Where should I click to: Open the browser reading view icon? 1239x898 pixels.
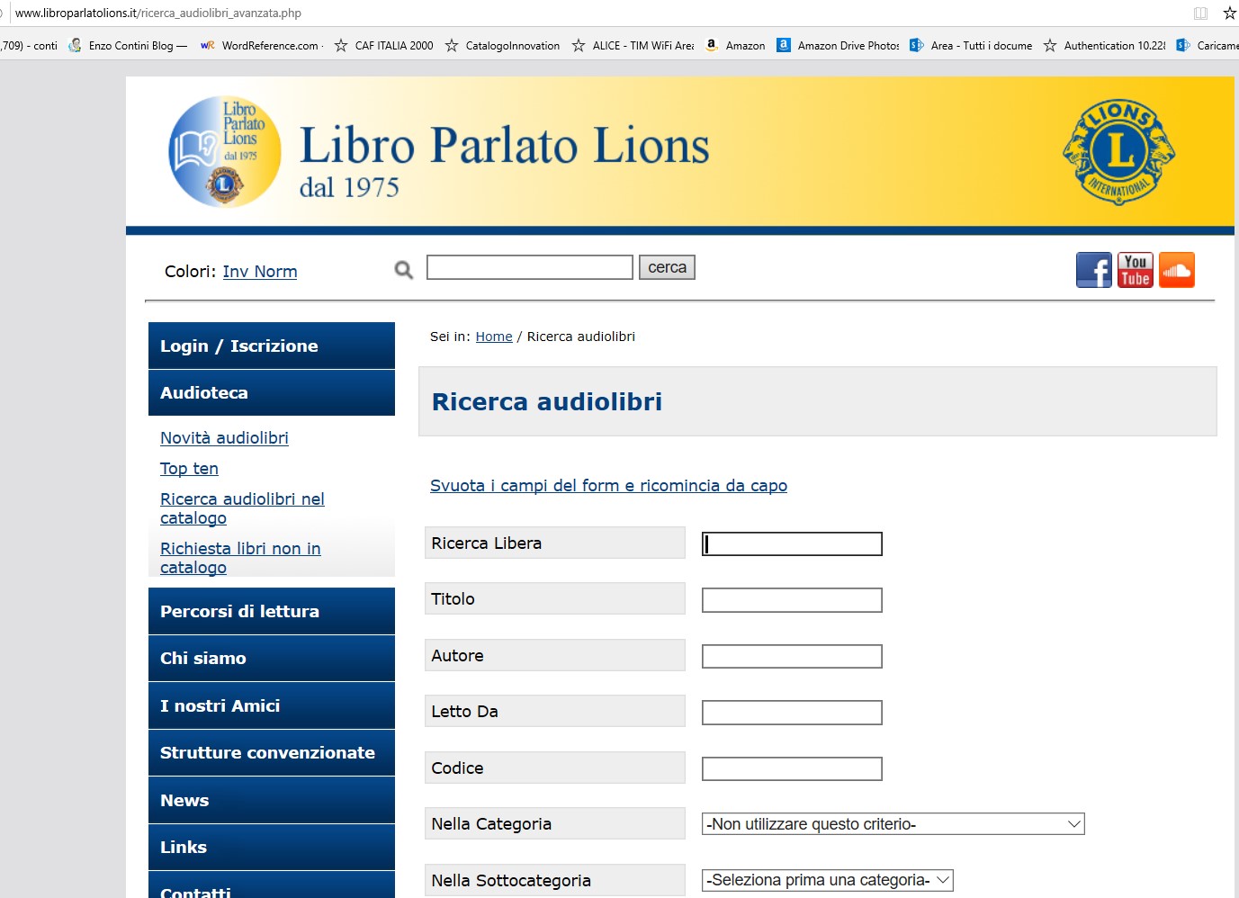tap(1200, 13)
